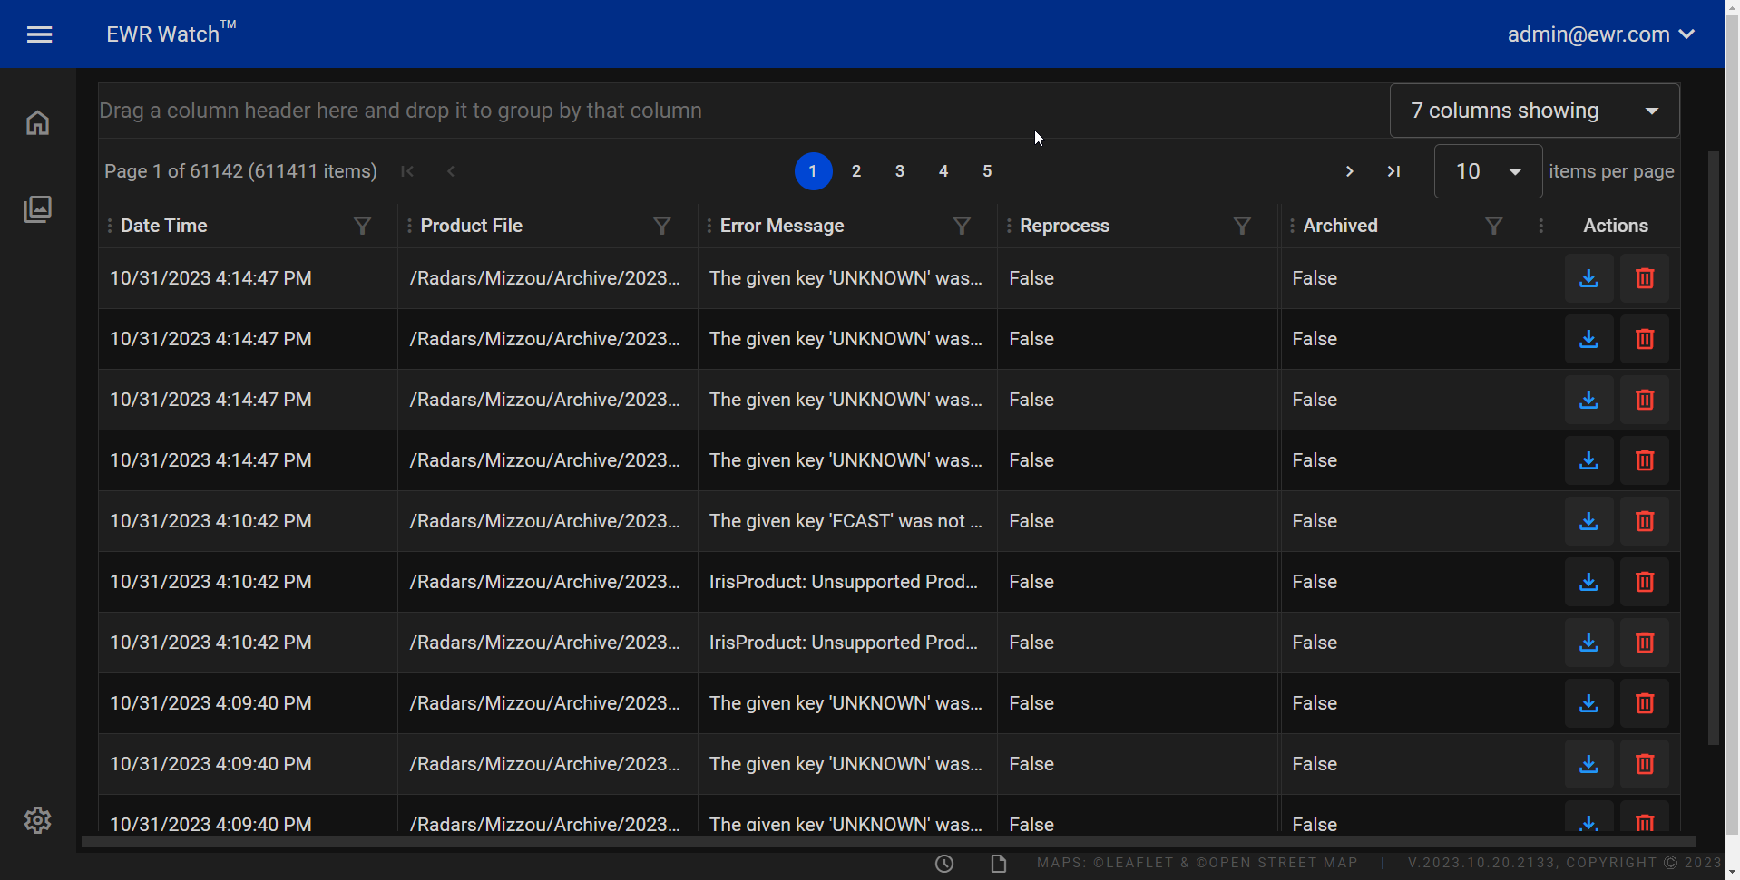Download the second row's file

click(x=1588, y=339)
